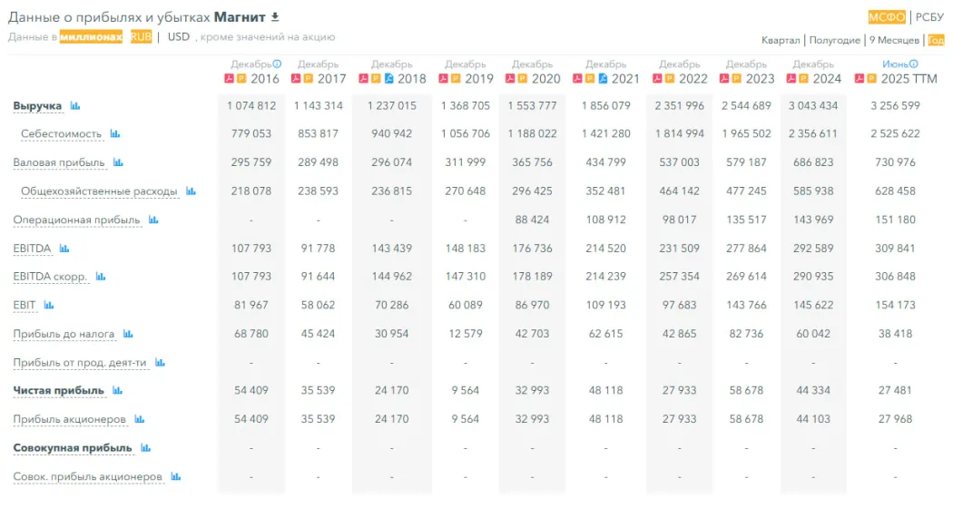Image resolution: width=953 pixels, height=508 pixels.
Task: Open orange presentation icon for 2024
Action: 802,79
